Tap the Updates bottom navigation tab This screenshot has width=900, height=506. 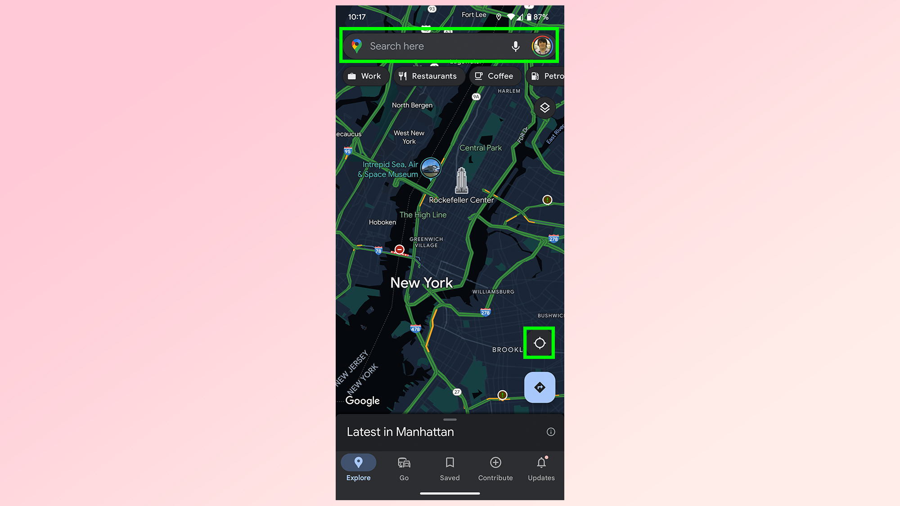[x=541, y=468]
